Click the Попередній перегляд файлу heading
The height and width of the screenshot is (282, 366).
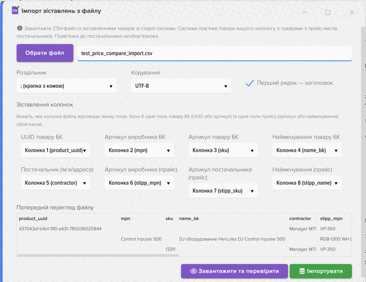click(x=55, y=208)
